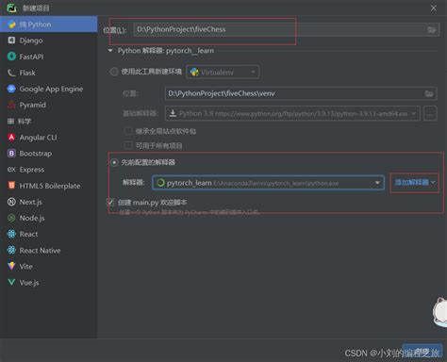Click the conda ring icon in interpreter field
The width and height of the screenshot is (447, 362).
click(160, 183)
